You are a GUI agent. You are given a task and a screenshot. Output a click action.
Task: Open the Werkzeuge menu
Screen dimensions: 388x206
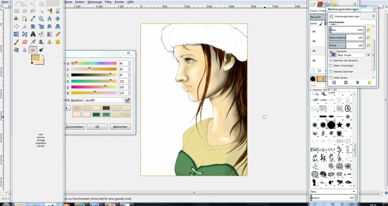(x=95, y=2)
